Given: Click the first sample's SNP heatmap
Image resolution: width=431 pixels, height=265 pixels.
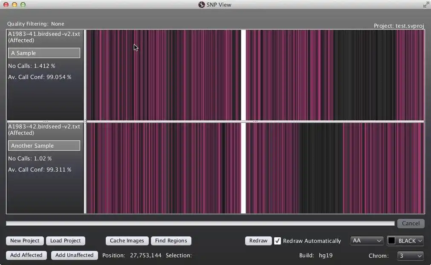Looking at the screenshot, I should [x=255, y=75].
